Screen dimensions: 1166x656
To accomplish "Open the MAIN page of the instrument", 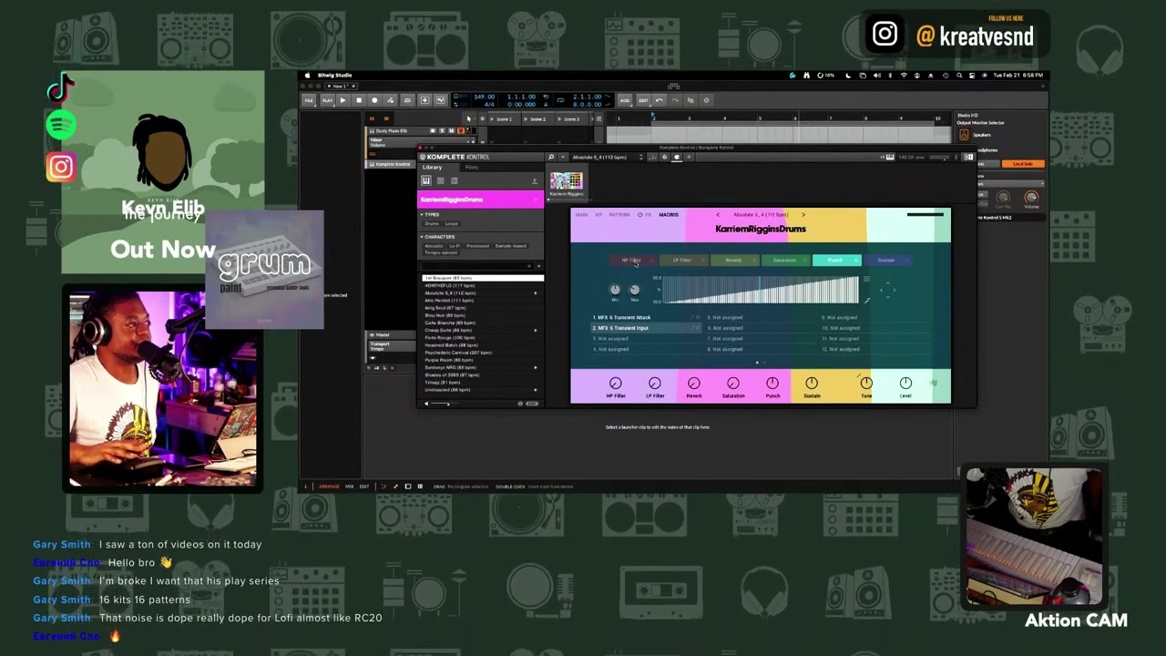I will [x=581, y=215].
